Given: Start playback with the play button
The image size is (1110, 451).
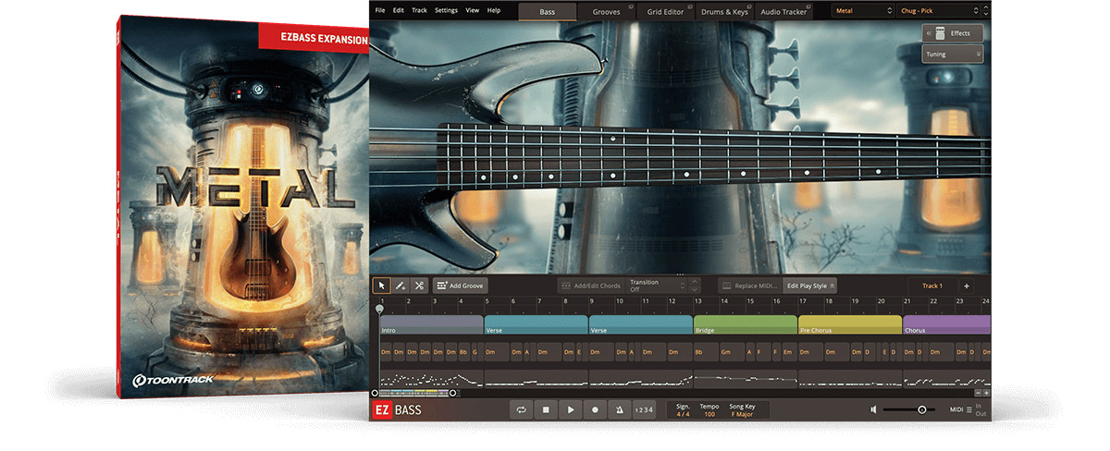Looking at the screenshot, I should (x=571, y=409).
